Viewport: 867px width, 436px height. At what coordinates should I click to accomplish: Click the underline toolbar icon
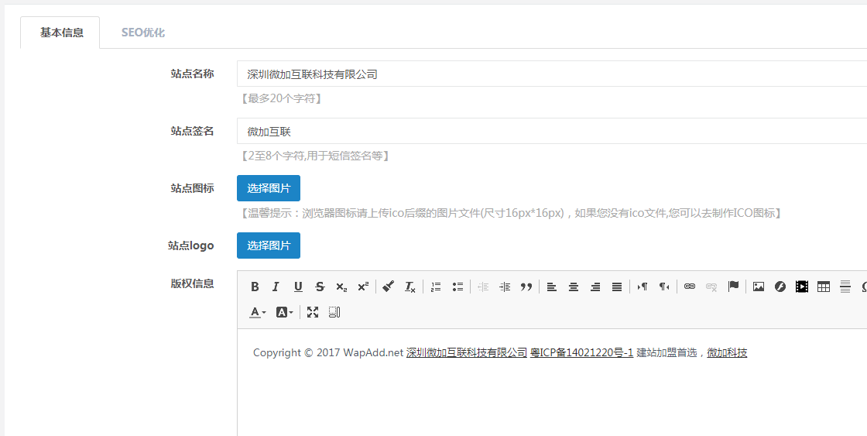[x=298, y=287]
